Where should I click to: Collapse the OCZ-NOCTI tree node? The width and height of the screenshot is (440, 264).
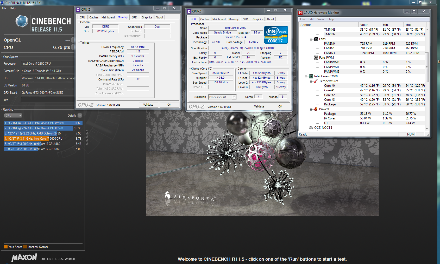pos(306,128)
